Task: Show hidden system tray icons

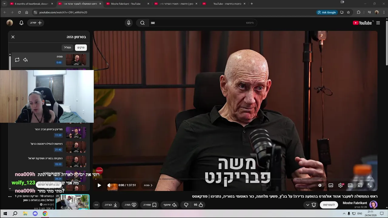Action: click(x=344, y=214)
